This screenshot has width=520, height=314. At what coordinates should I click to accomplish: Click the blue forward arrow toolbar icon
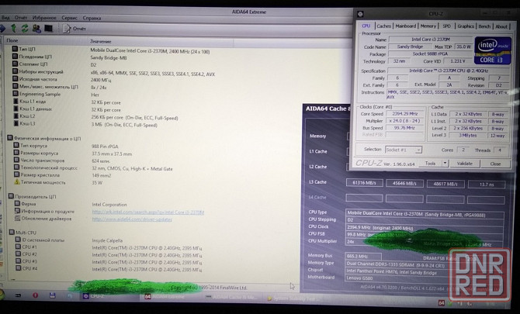pos(2,28)
